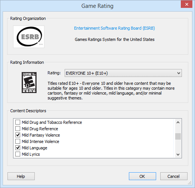The width and height of the screenshot is (195, 188).
Task: Click the content descriptors scrollbar thumb
Action: tap(178, 136)
